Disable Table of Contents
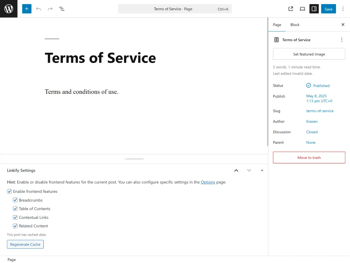 (15, 209)
